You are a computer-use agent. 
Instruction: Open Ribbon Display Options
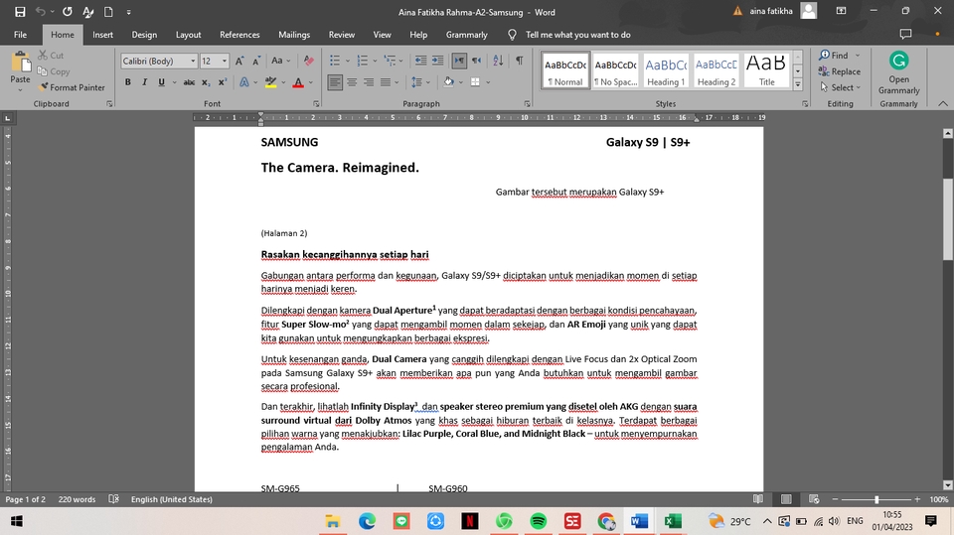point(841,11)
